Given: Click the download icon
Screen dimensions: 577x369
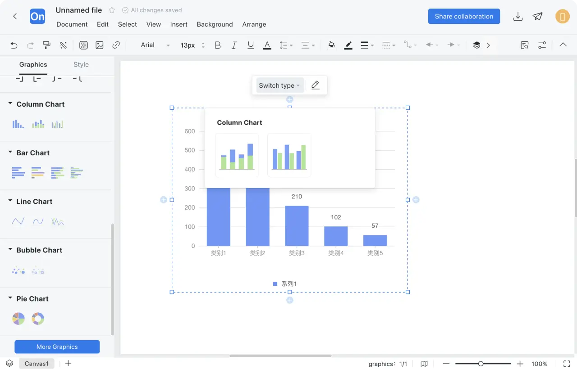Looking at the screenshot, I should pyautogui.click(x=518, y=17).
